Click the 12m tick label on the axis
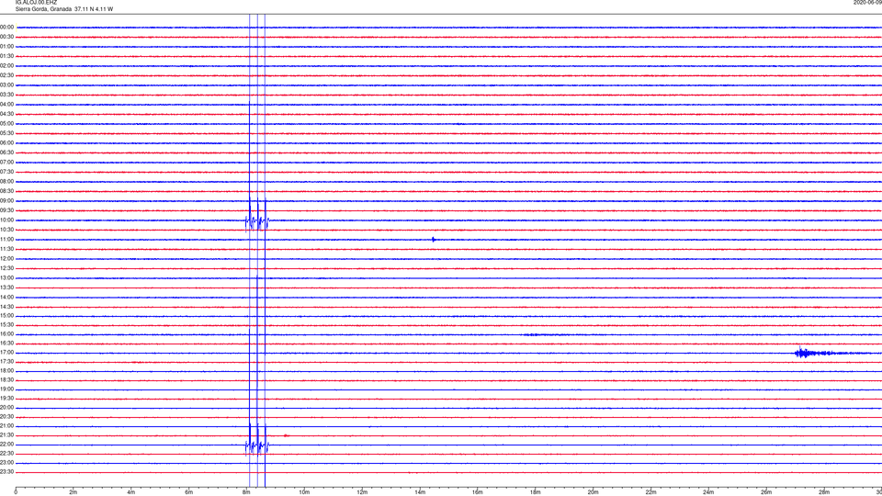 pos(362,492)
